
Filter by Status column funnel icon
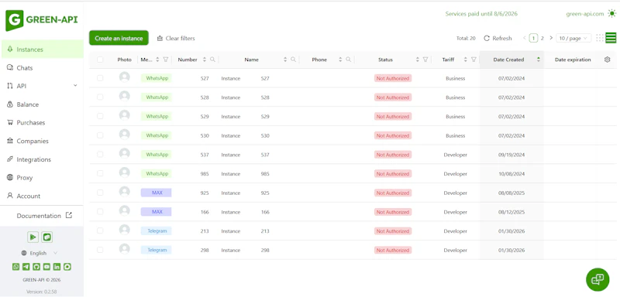pos(425,60)
